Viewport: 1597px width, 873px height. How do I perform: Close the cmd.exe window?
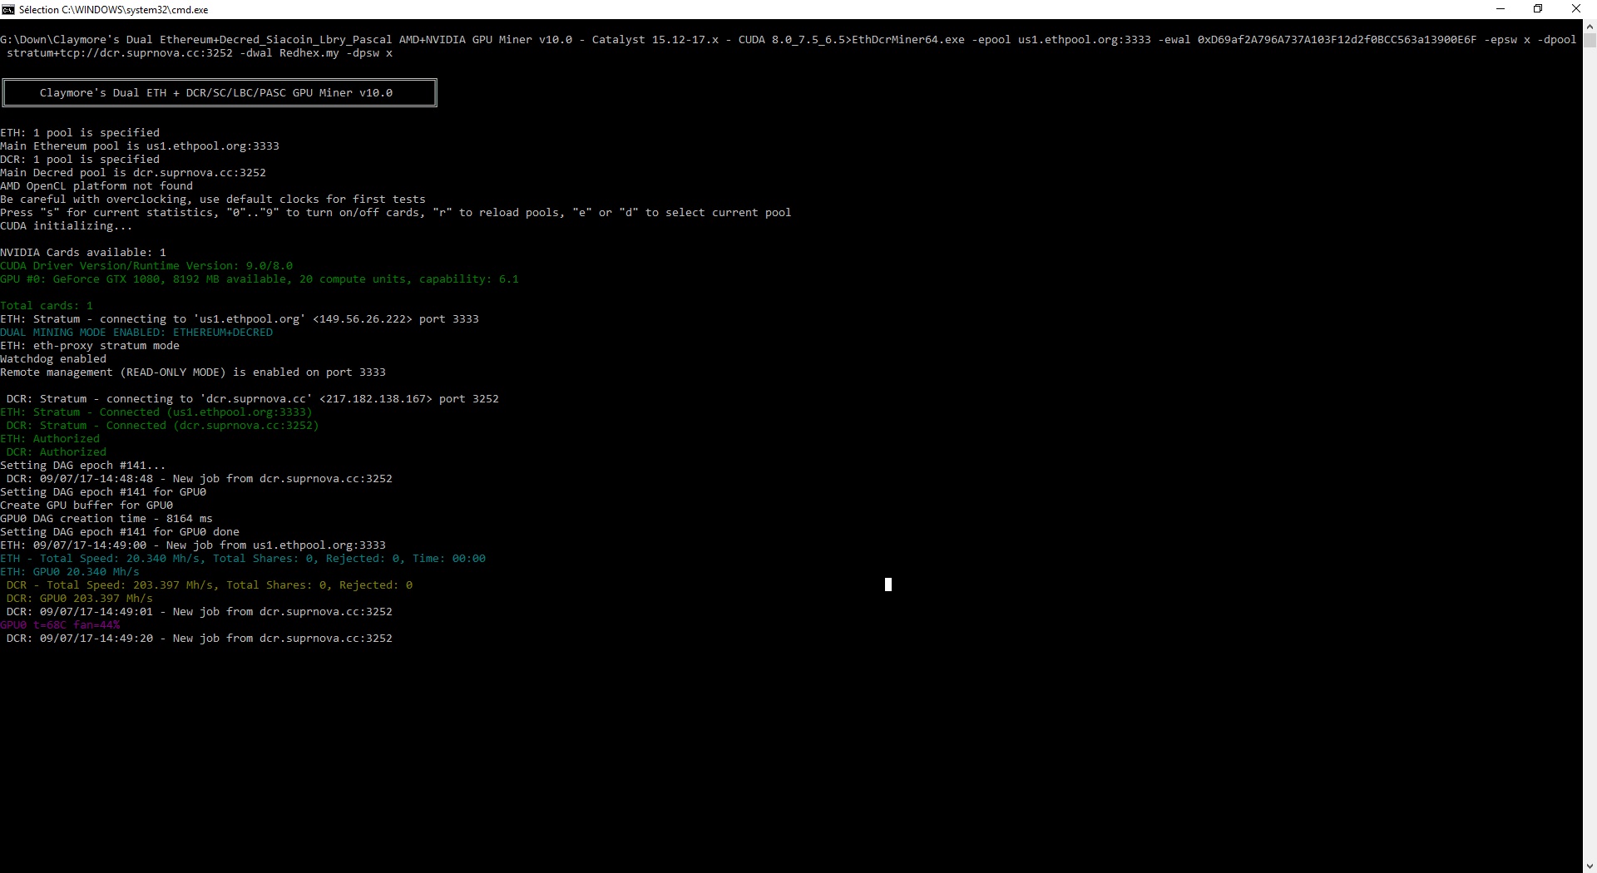[1575, 9]
